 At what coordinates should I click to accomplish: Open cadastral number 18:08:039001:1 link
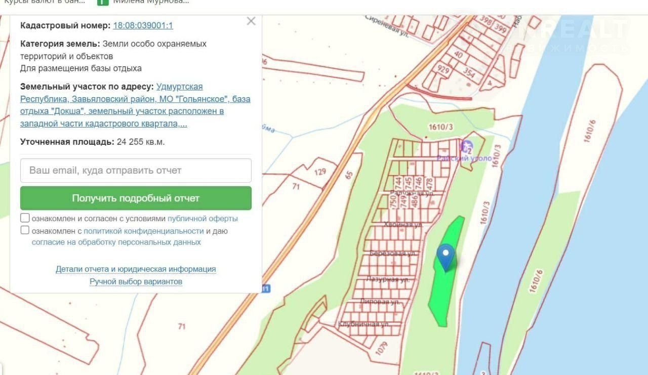click(143, 25)
